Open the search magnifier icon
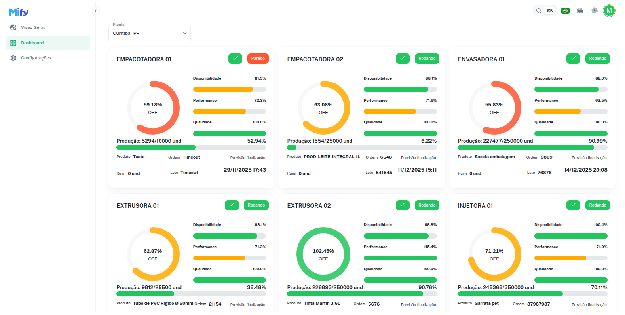This screenshot has width=625, height=315. (539, 11)
